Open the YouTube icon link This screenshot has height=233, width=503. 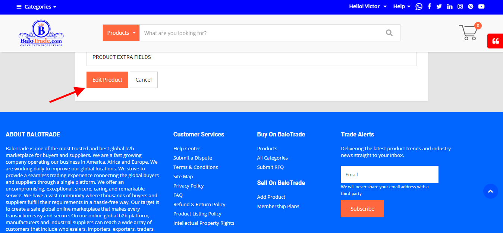(481, 6)
